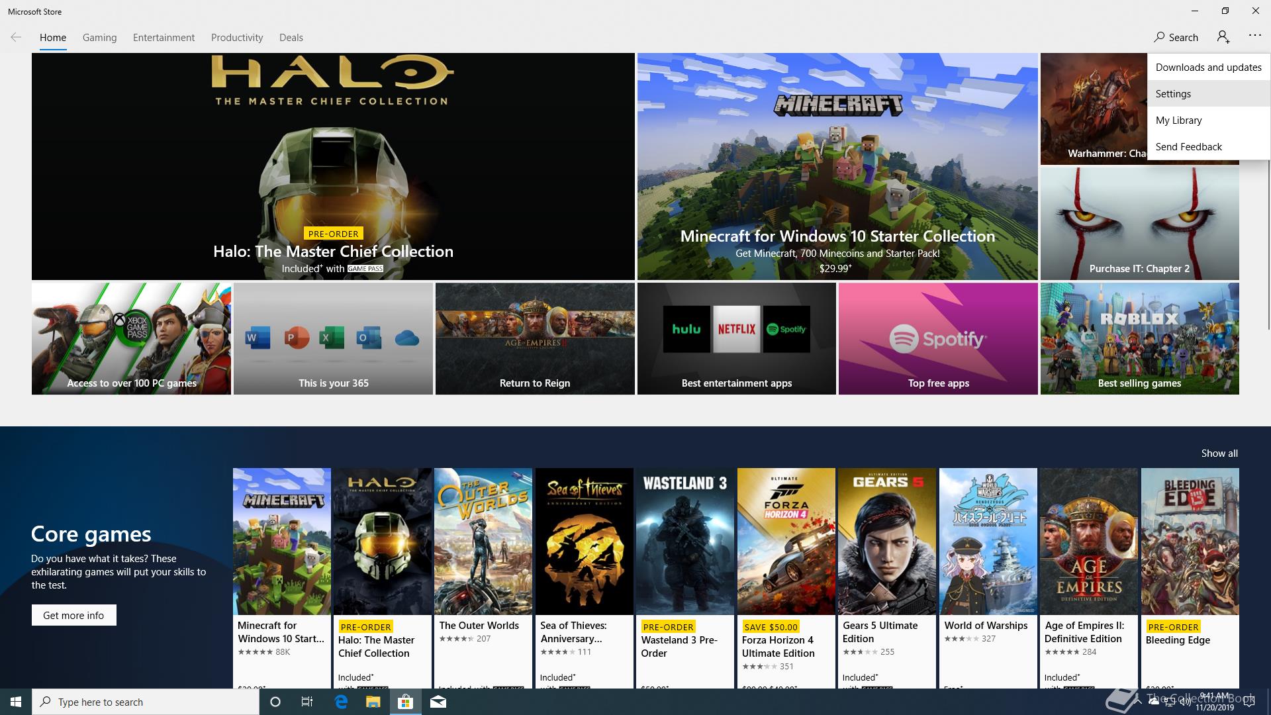
Task: Go to the Home tab
Action: pyautogui.click(x=53, y=38)
